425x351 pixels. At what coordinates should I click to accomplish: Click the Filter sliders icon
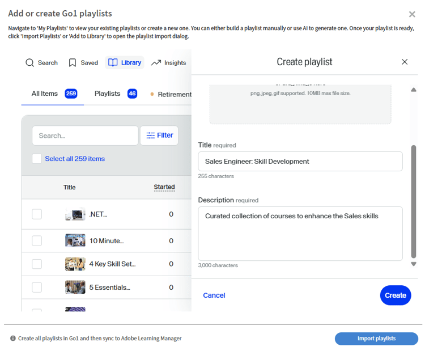click(x=150, y=136)
